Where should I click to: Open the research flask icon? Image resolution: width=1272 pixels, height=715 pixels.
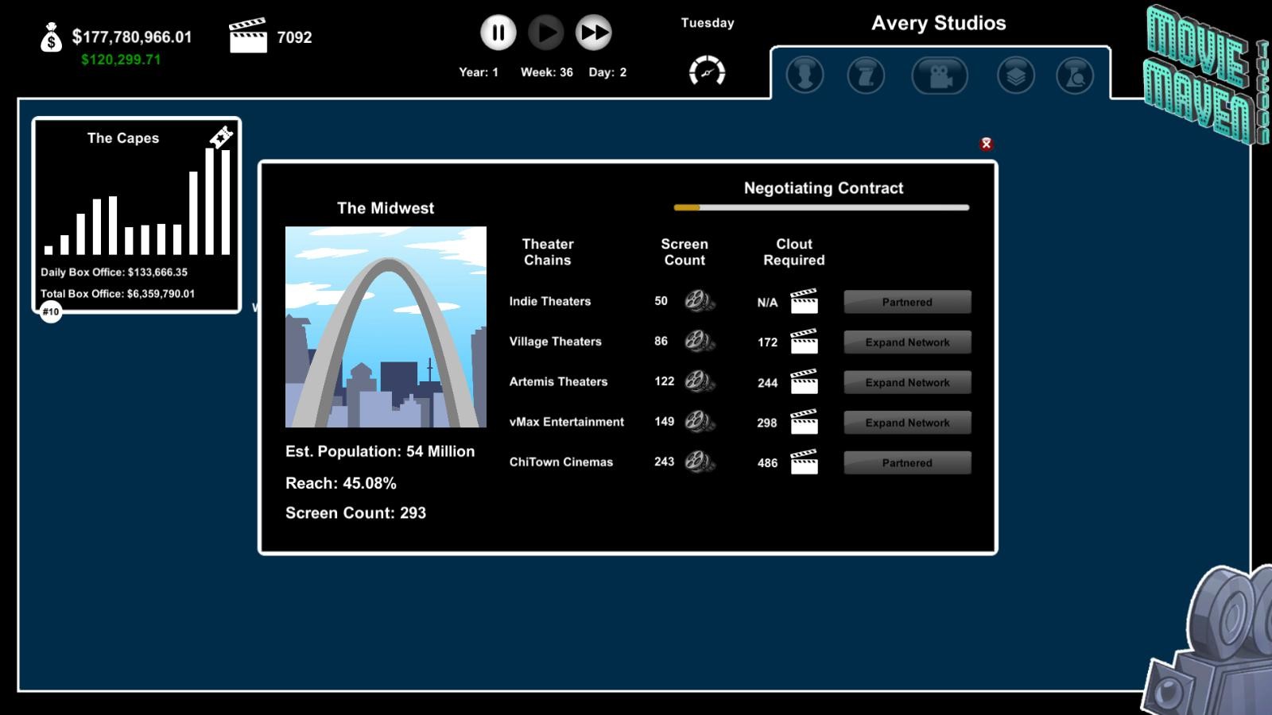[1075, 76]
